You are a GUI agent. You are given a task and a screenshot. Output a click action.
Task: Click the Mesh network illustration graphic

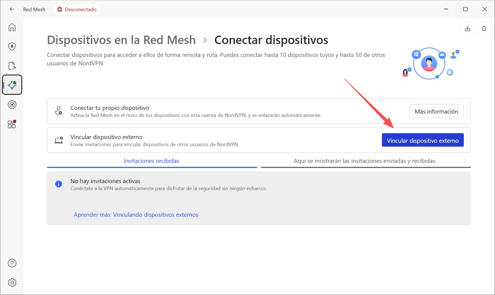(430, 64)
